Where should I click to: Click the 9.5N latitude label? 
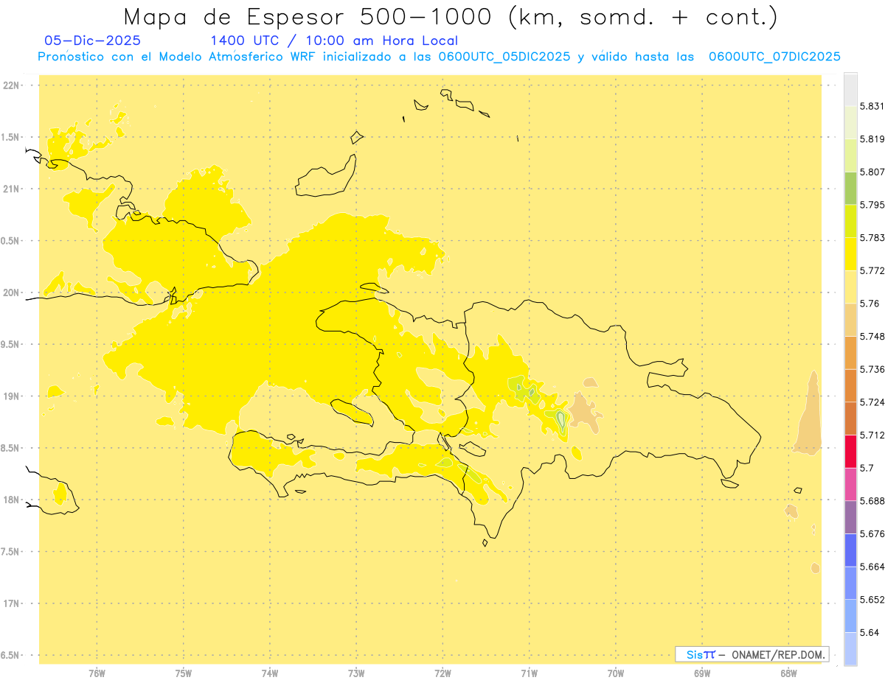click(x=10, y=344)
